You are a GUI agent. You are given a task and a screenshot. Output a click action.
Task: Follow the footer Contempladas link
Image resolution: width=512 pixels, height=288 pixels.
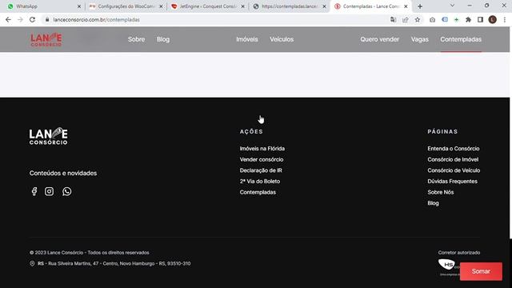click(258, 192)
